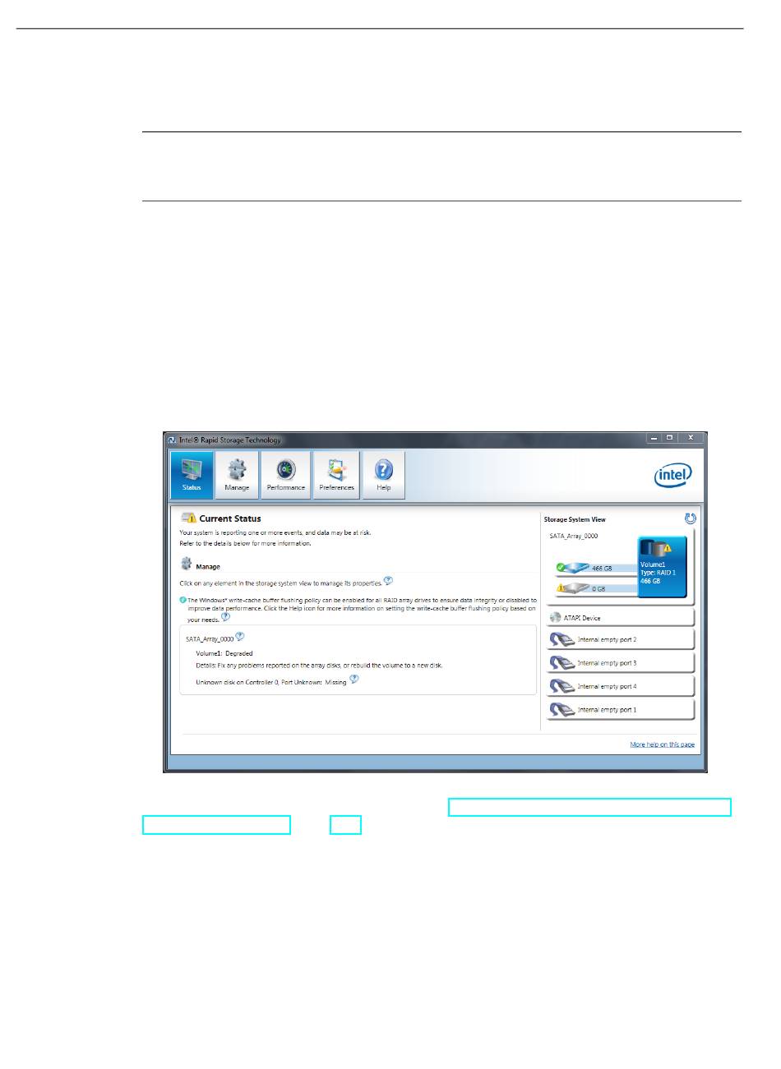Open the Help toolbar section

pos(384,475)
